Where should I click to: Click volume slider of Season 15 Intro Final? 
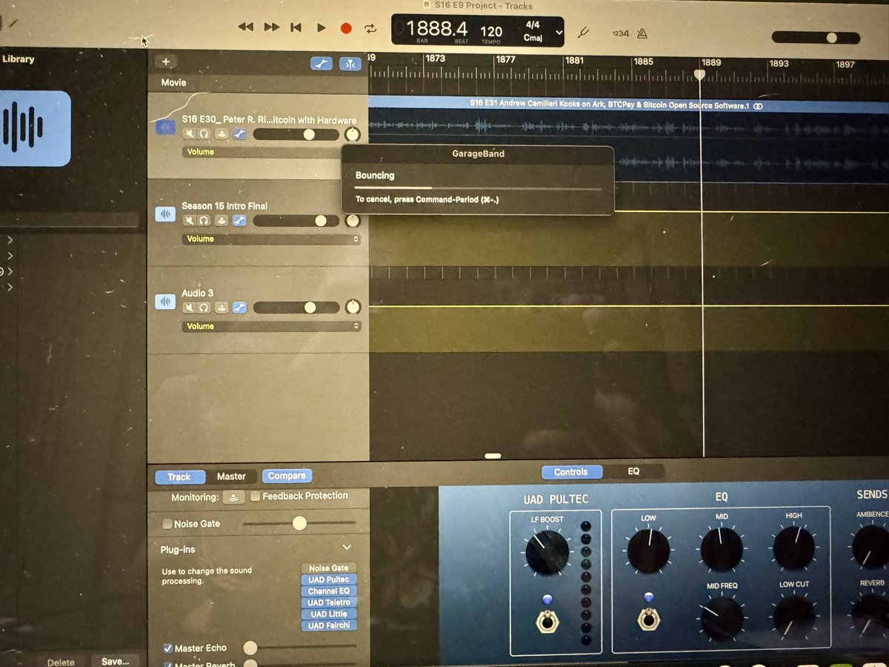pyautogui.click(x=296, y=221)
